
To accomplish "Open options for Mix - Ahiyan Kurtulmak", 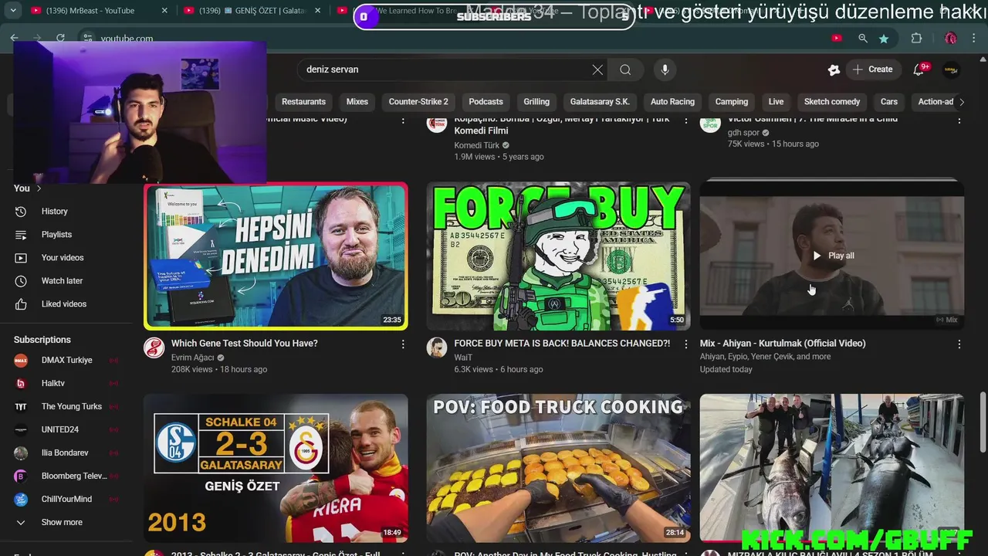I will (959, 344).
